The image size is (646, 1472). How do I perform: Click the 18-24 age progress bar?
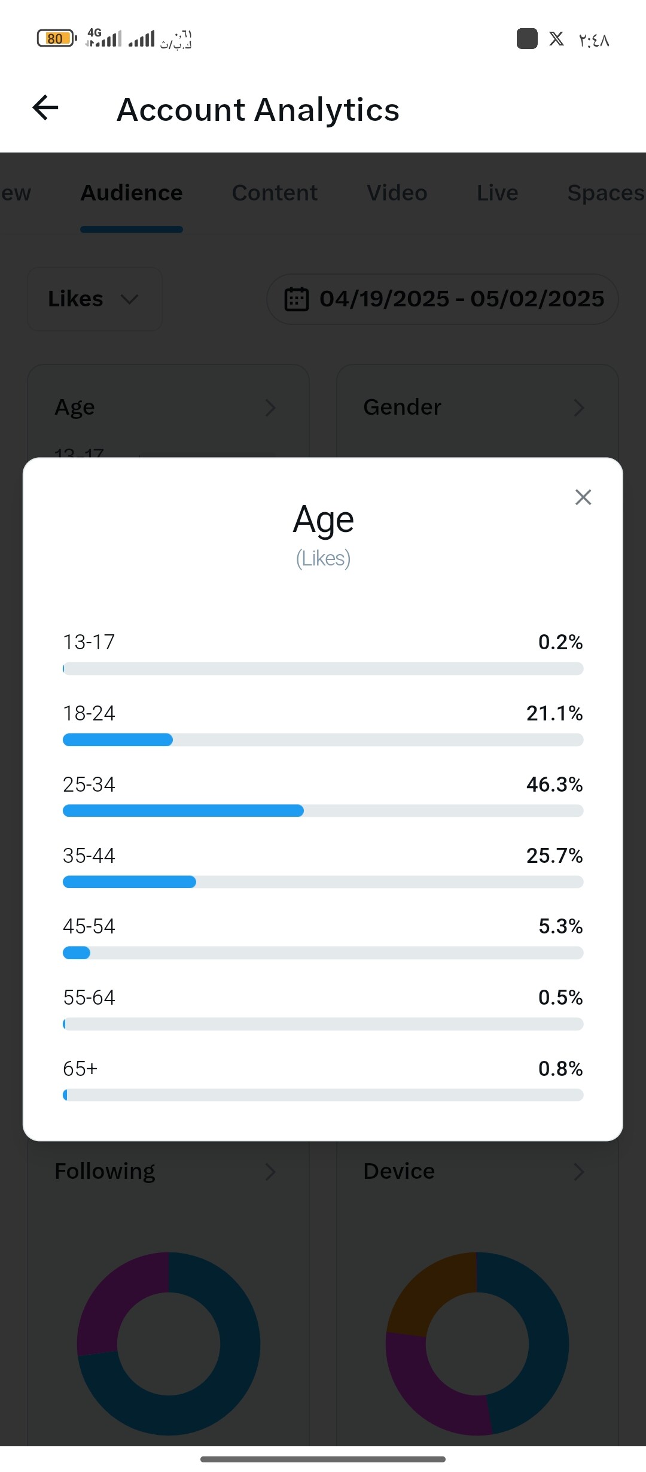pyautogui.click(x=323, y=740)
